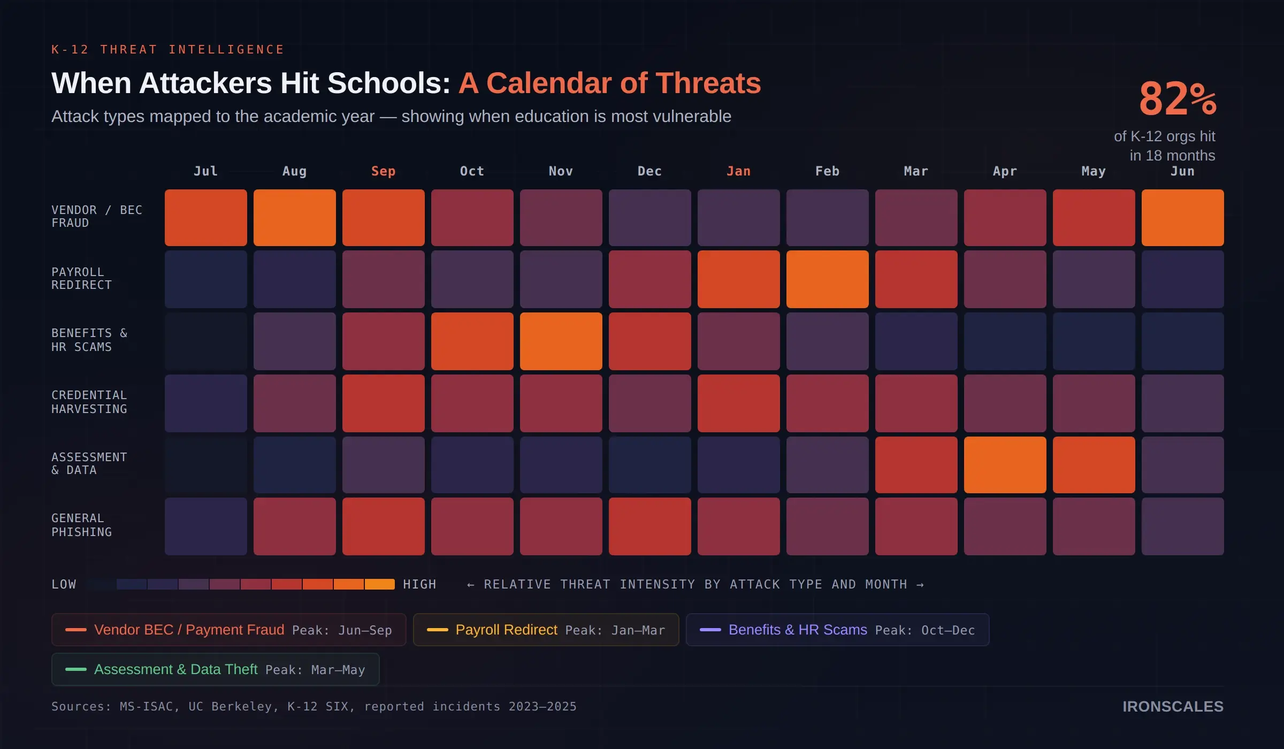The width and height of the screenshot is (1284, 749).
Task: Click the Jul month column header
Action: tap(205, 171)
